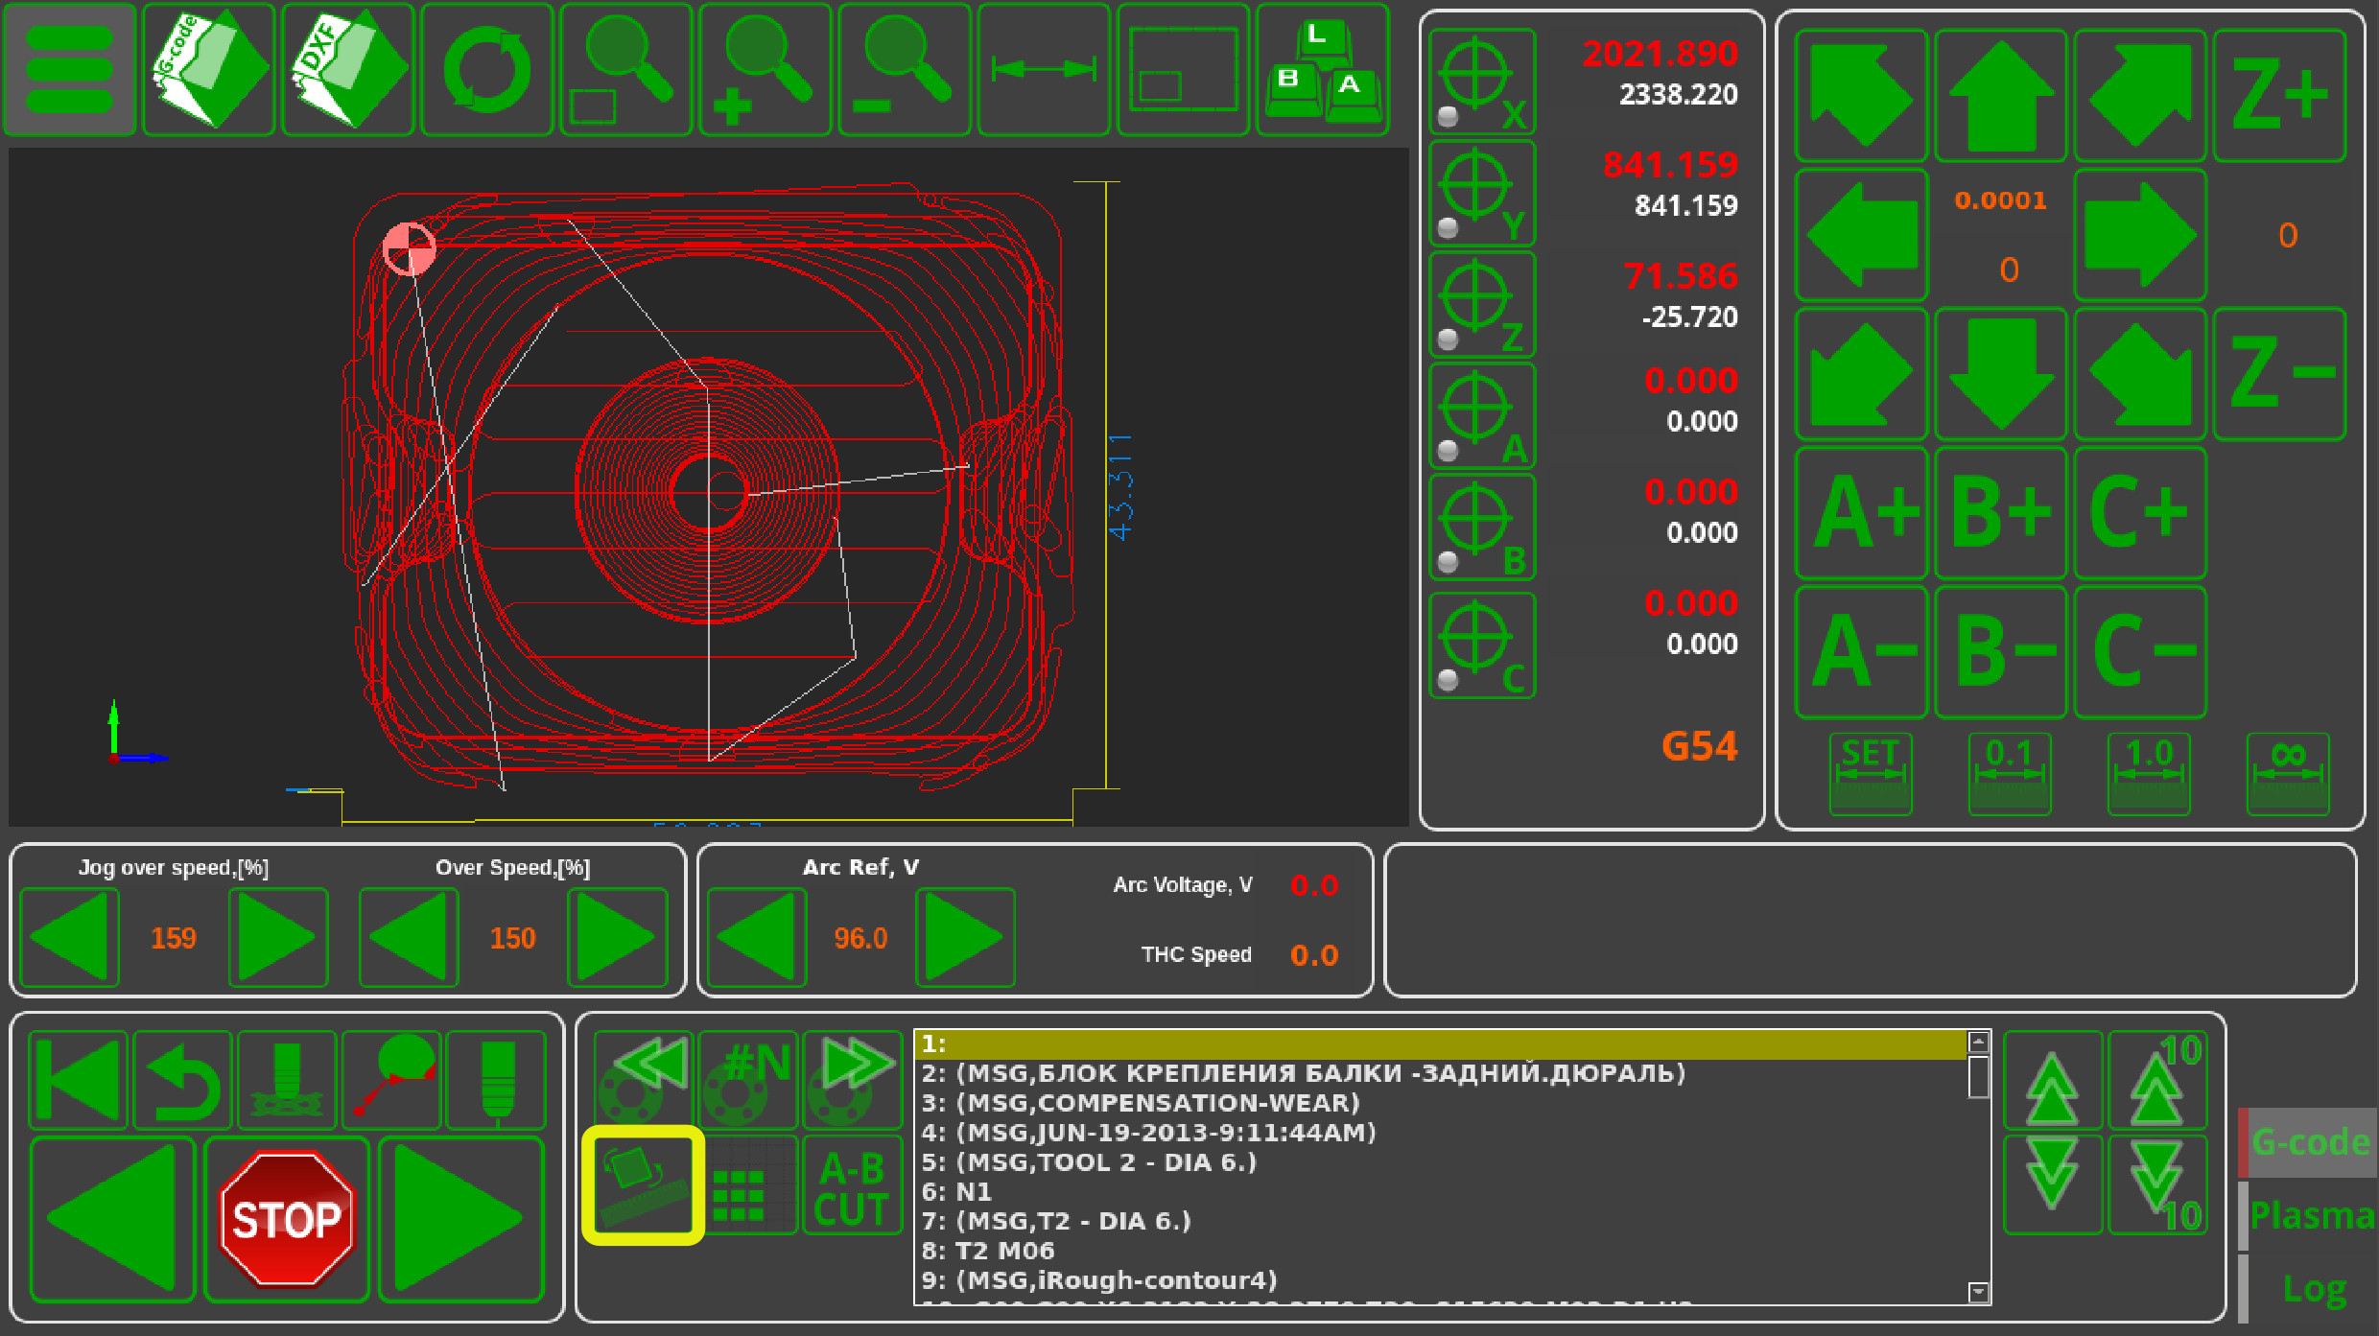Click the rotate toolpath icon
The image size is (2379, 1336).
point(643,1185)
